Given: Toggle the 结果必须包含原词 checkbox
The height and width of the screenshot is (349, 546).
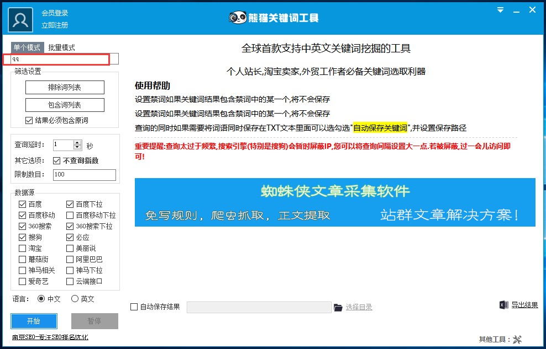Looking at the screenshot, I should coord(29,120).
